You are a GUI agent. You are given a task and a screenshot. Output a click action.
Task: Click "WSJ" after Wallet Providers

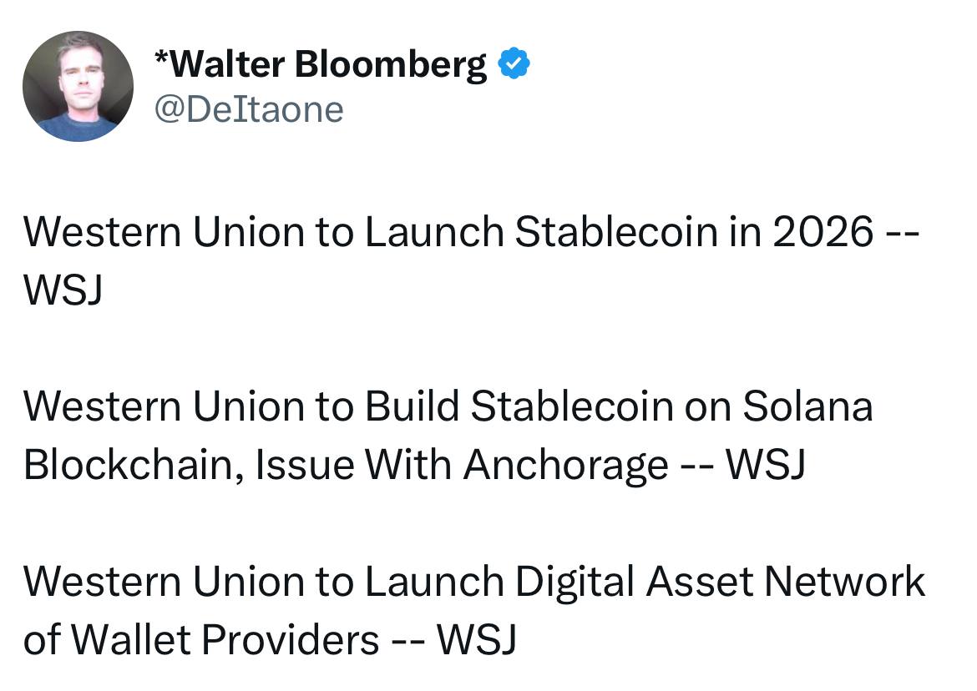477,640
